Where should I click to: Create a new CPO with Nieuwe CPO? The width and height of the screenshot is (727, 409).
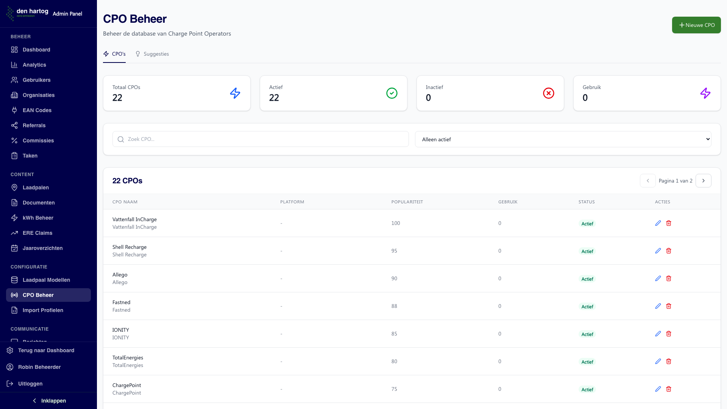click(x=696, y=25)
